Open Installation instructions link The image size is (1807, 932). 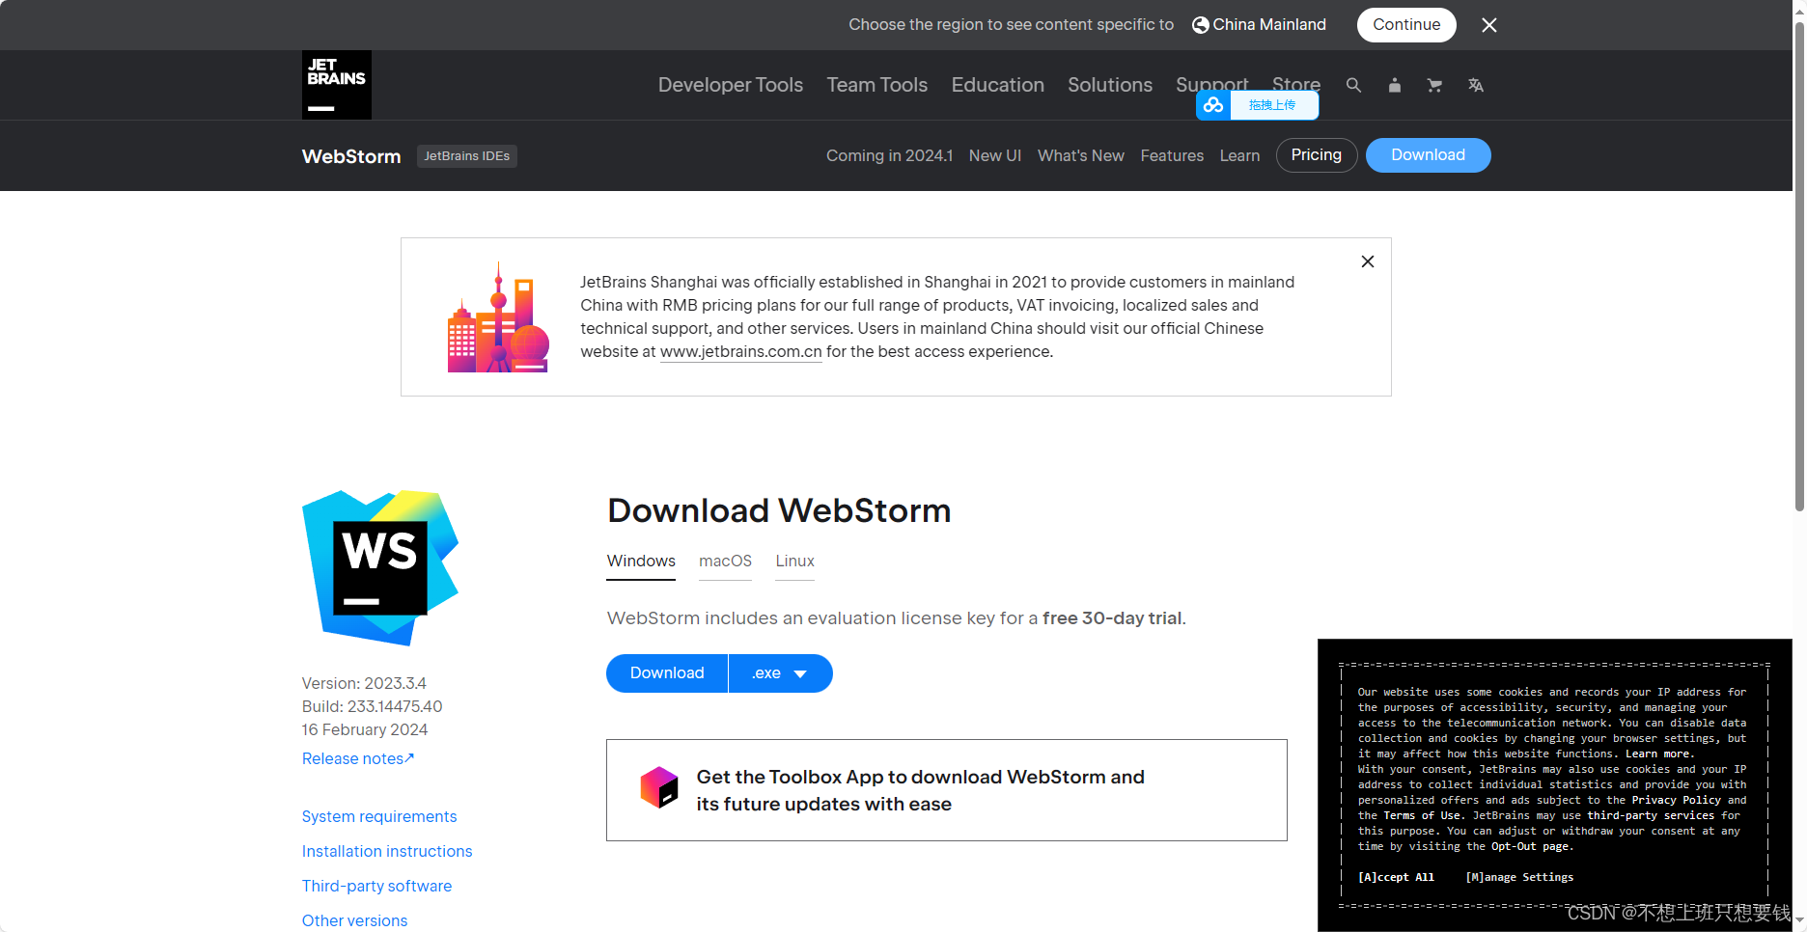click(387, 851)
